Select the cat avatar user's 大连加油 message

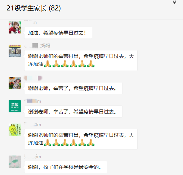pyautogui.click(x=81, y=139)
